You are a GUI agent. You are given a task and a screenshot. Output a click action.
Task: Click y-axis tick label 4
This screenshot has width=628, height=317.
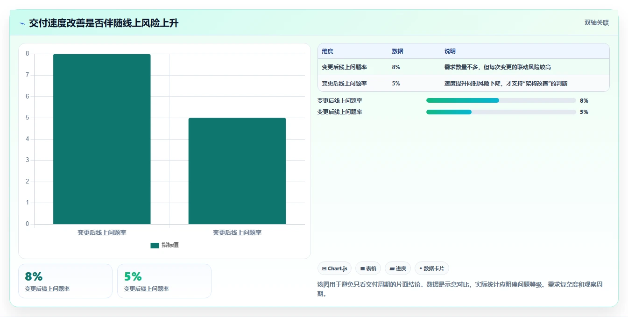pyautogui.click(x=27, y=139)
